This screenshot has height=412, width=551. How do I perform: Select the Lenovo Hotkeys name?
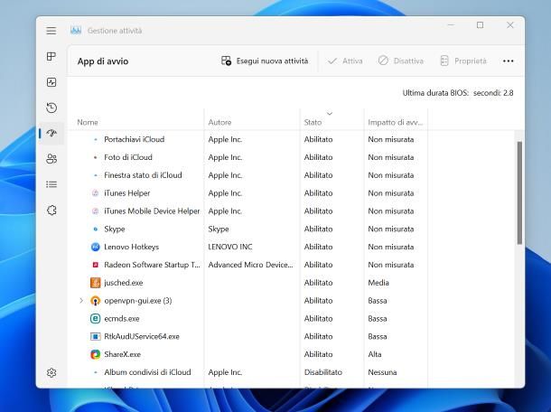[x=131, y=247]
